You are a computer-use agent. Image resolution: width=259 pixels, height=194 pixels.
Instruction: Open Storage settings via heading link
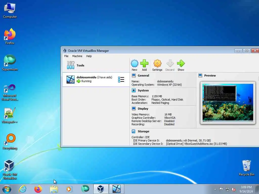click(x=143, y=131)
